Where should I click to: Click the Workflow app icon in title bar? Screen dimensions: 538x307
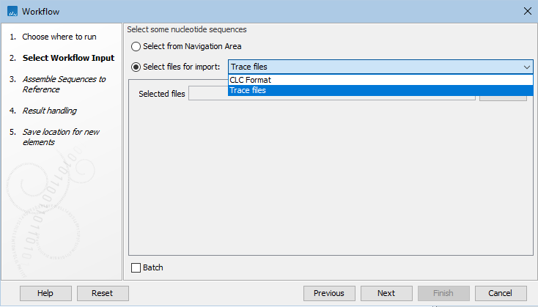pos(12,12)
